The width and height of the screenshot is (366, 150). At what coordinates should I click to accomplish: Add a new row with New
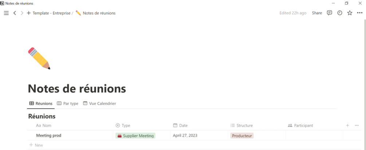pos(36,145)
